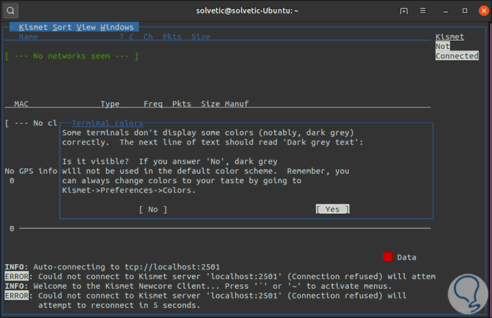This screenshot has height=318, width=492.
Task: Maximize the terminal window
Action: click(465, 11)
